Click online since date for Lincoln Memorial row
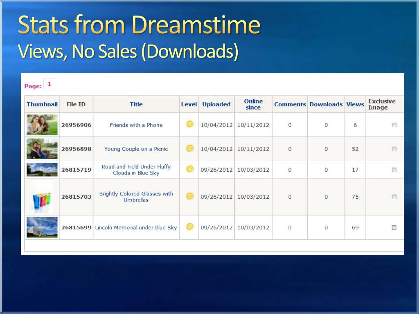 point(253,227)
